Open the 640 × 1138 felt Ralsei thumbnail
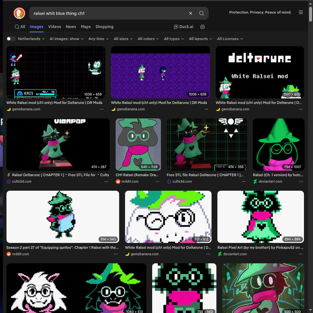Screen dimensions: 313x313 pyautogui.click(x=138, y=145)
